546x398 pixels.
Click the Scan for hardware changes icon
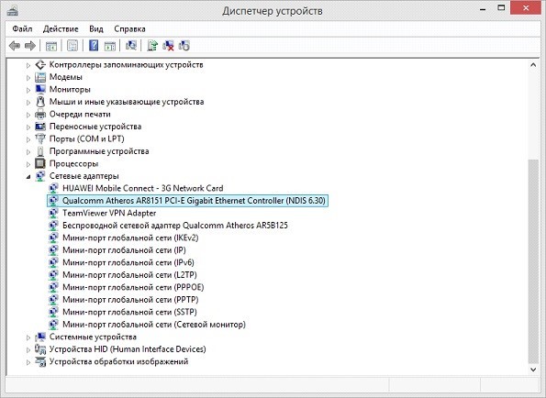pyautogui.click(x=131, y=46)
